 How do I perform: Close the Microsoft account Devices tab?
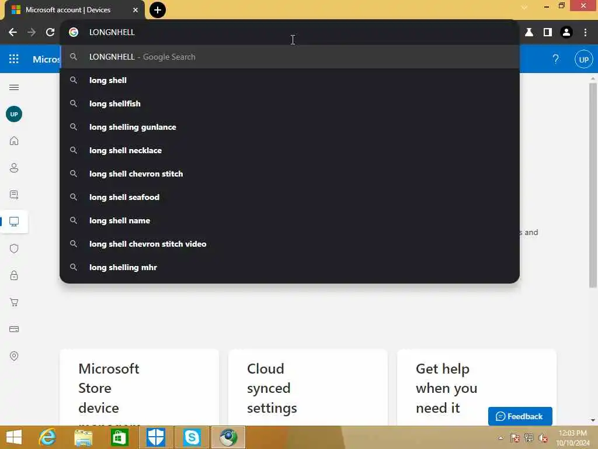[135, 10]
